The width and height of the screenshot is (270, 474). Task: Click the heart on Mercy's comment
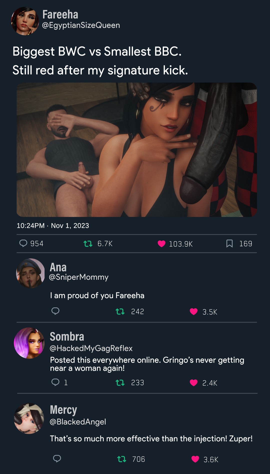pyautogui.click(x=195, y=459)
